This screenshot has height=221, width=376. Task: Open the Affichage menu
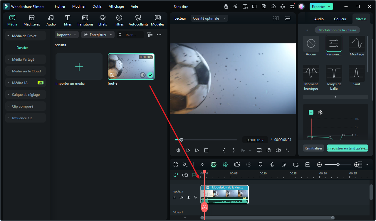116,6
